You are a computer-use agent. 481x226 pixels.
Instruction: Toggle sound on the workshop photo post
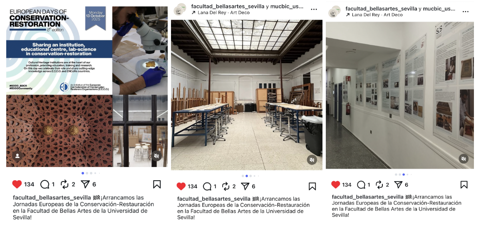tap(312, 160)
